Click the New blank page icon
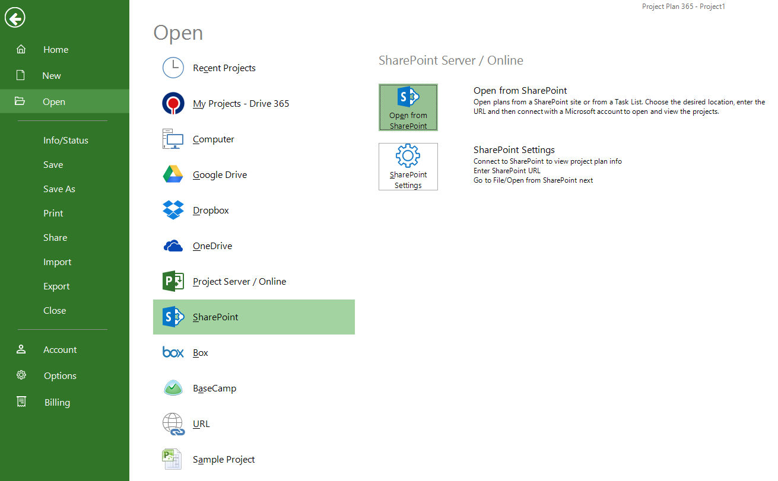This screenshot has height=481, width=778. pos(21,75)
